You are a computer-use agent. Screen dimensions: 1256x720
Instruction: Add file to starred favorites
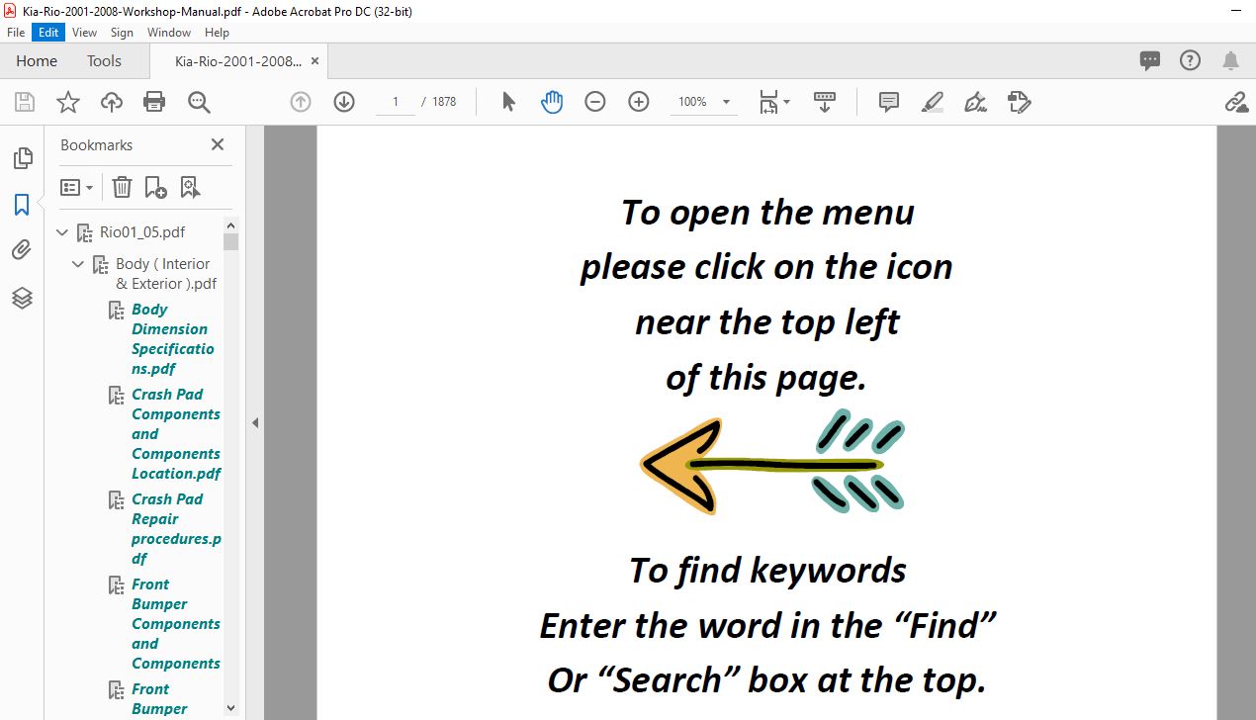pyautogui.click(x=67, y=102)
